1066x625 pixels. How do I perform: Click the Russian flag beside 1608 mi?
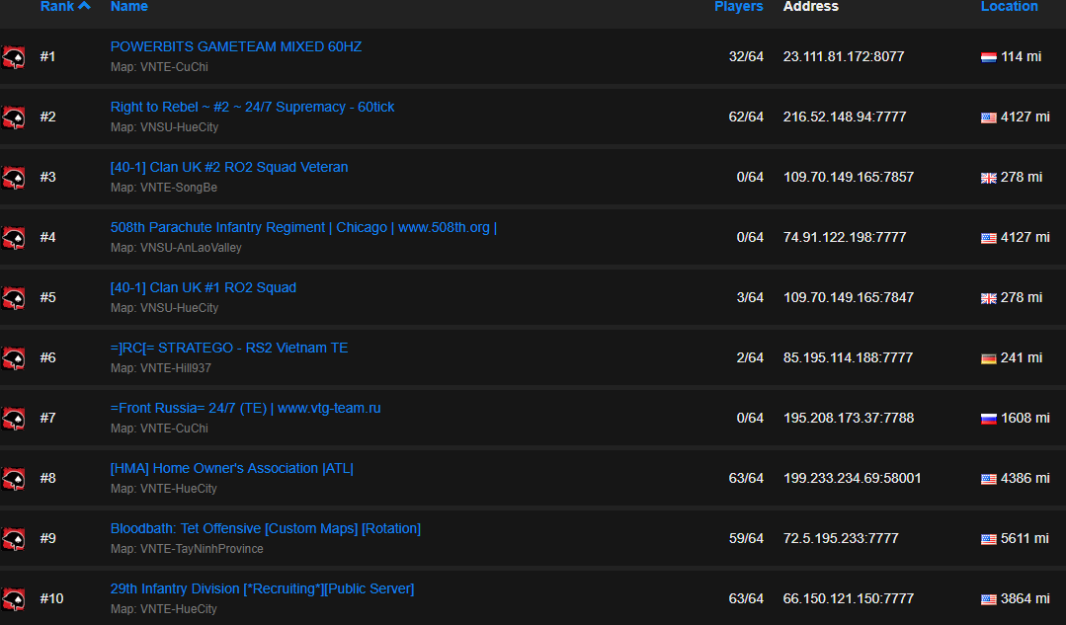click(x=989, y=420)
